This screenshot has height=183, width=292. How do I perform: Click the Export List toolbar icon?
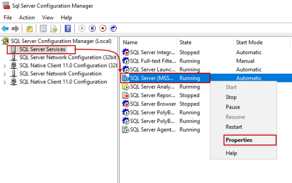pos(54,28)
